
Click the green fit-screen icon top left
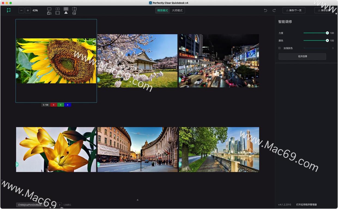(x=8, y=10)
